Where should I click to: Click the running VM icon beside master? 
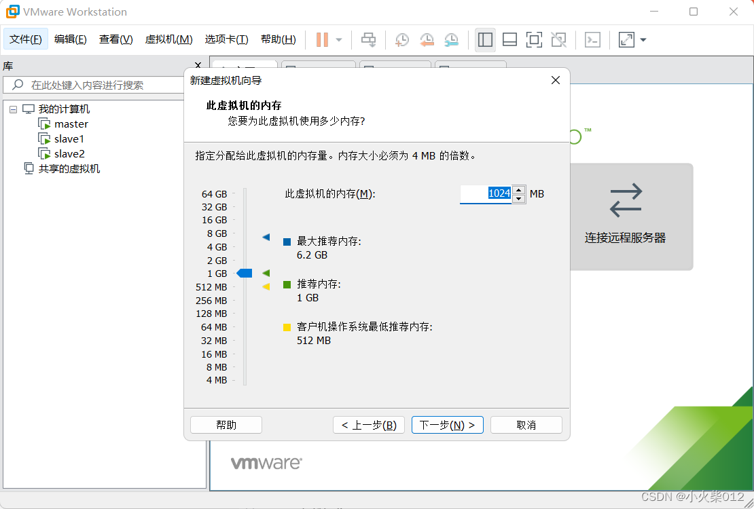coord(44,124)
